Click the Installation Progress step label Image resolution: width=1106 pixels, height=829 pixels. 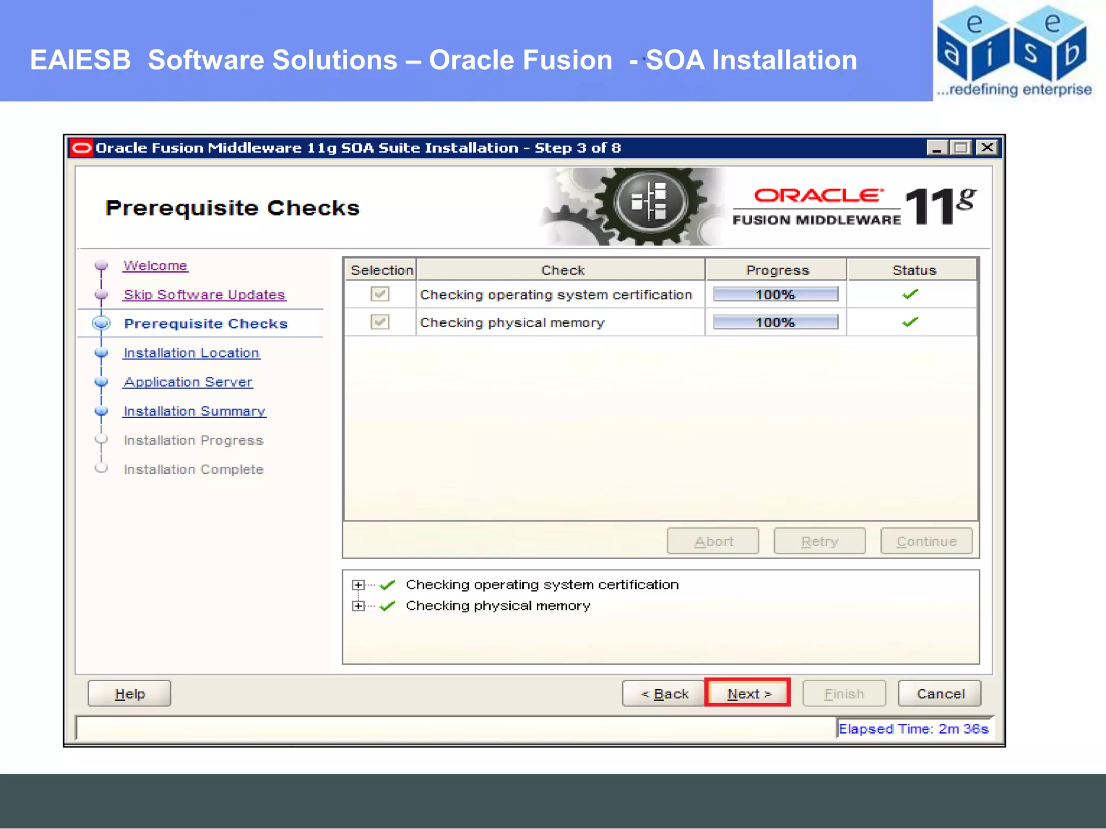tap(193, 440)
